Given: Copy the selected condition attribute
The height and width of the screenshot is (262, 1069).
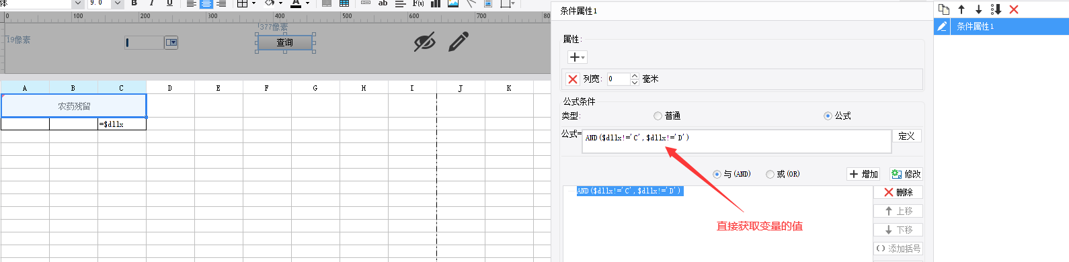Looking at the screenshot, I should (x=944, y=9).
